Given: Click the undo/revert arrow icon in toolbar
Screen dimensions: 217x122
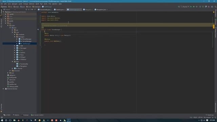Looking at the screenshot, I should coord(209,7).
